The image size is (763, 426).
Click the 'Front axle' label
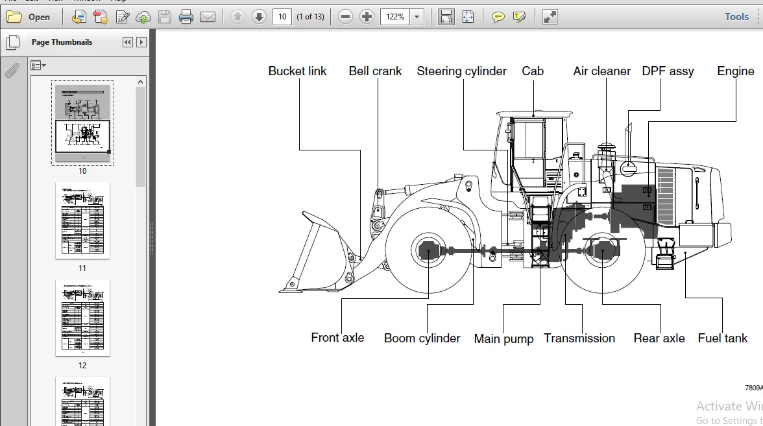[x=337, y=337]
